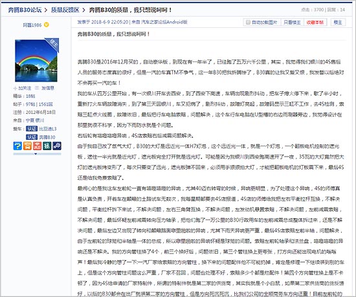
Task: Click the plus icon next to 加关注
Action: 16,88
